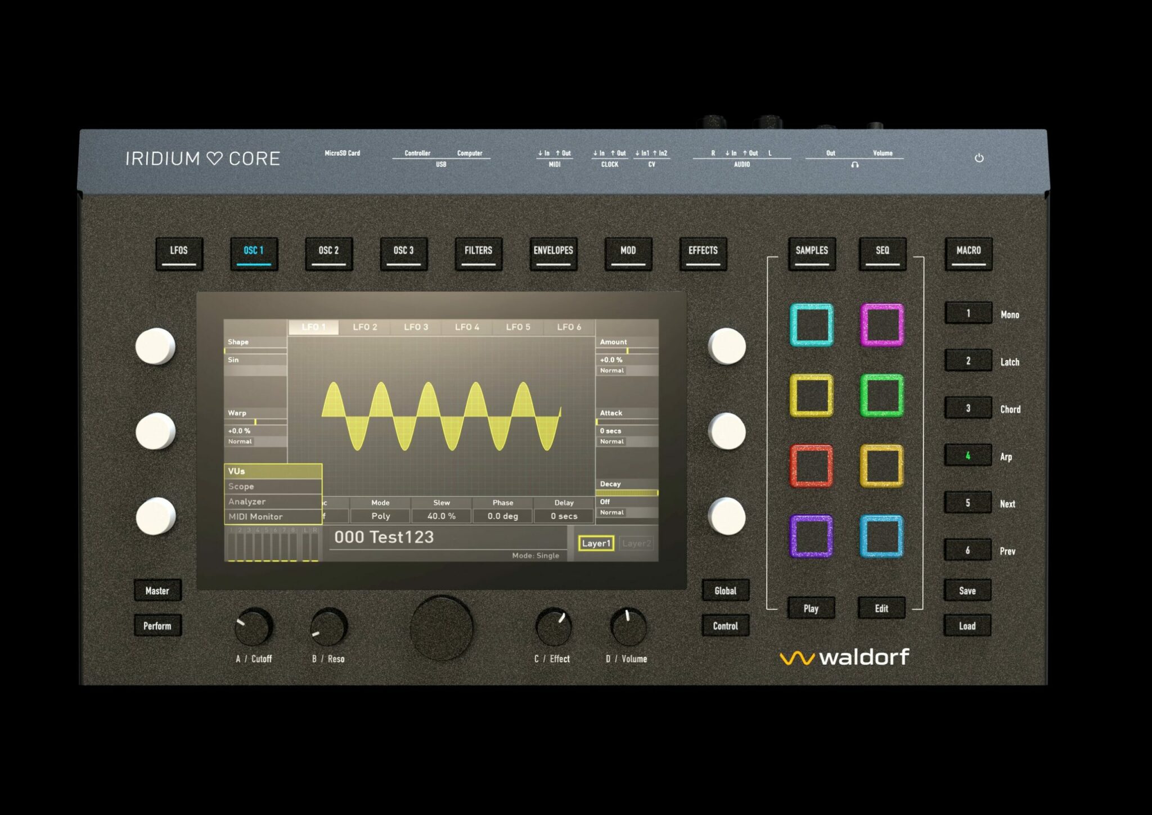1152x815 pixels.
Task: Select Layer2 on the screen
Action: coord(636,543)
